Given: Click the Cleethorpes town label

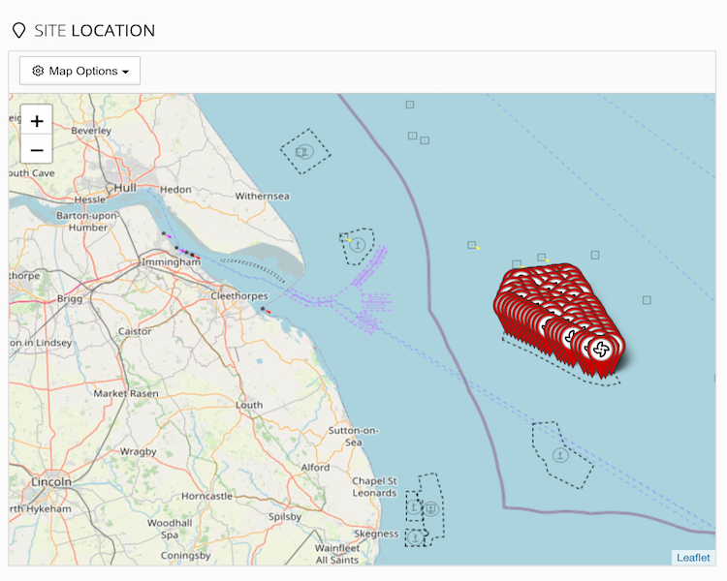Looking at the screenshot, I should [x=237, y=296].
